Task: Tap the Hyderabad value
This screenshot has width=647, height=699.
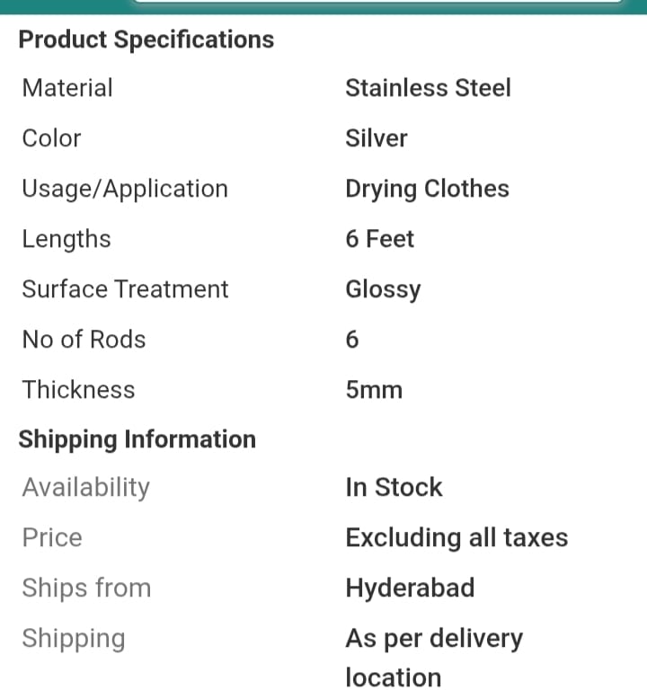Action: pos(410,588)
